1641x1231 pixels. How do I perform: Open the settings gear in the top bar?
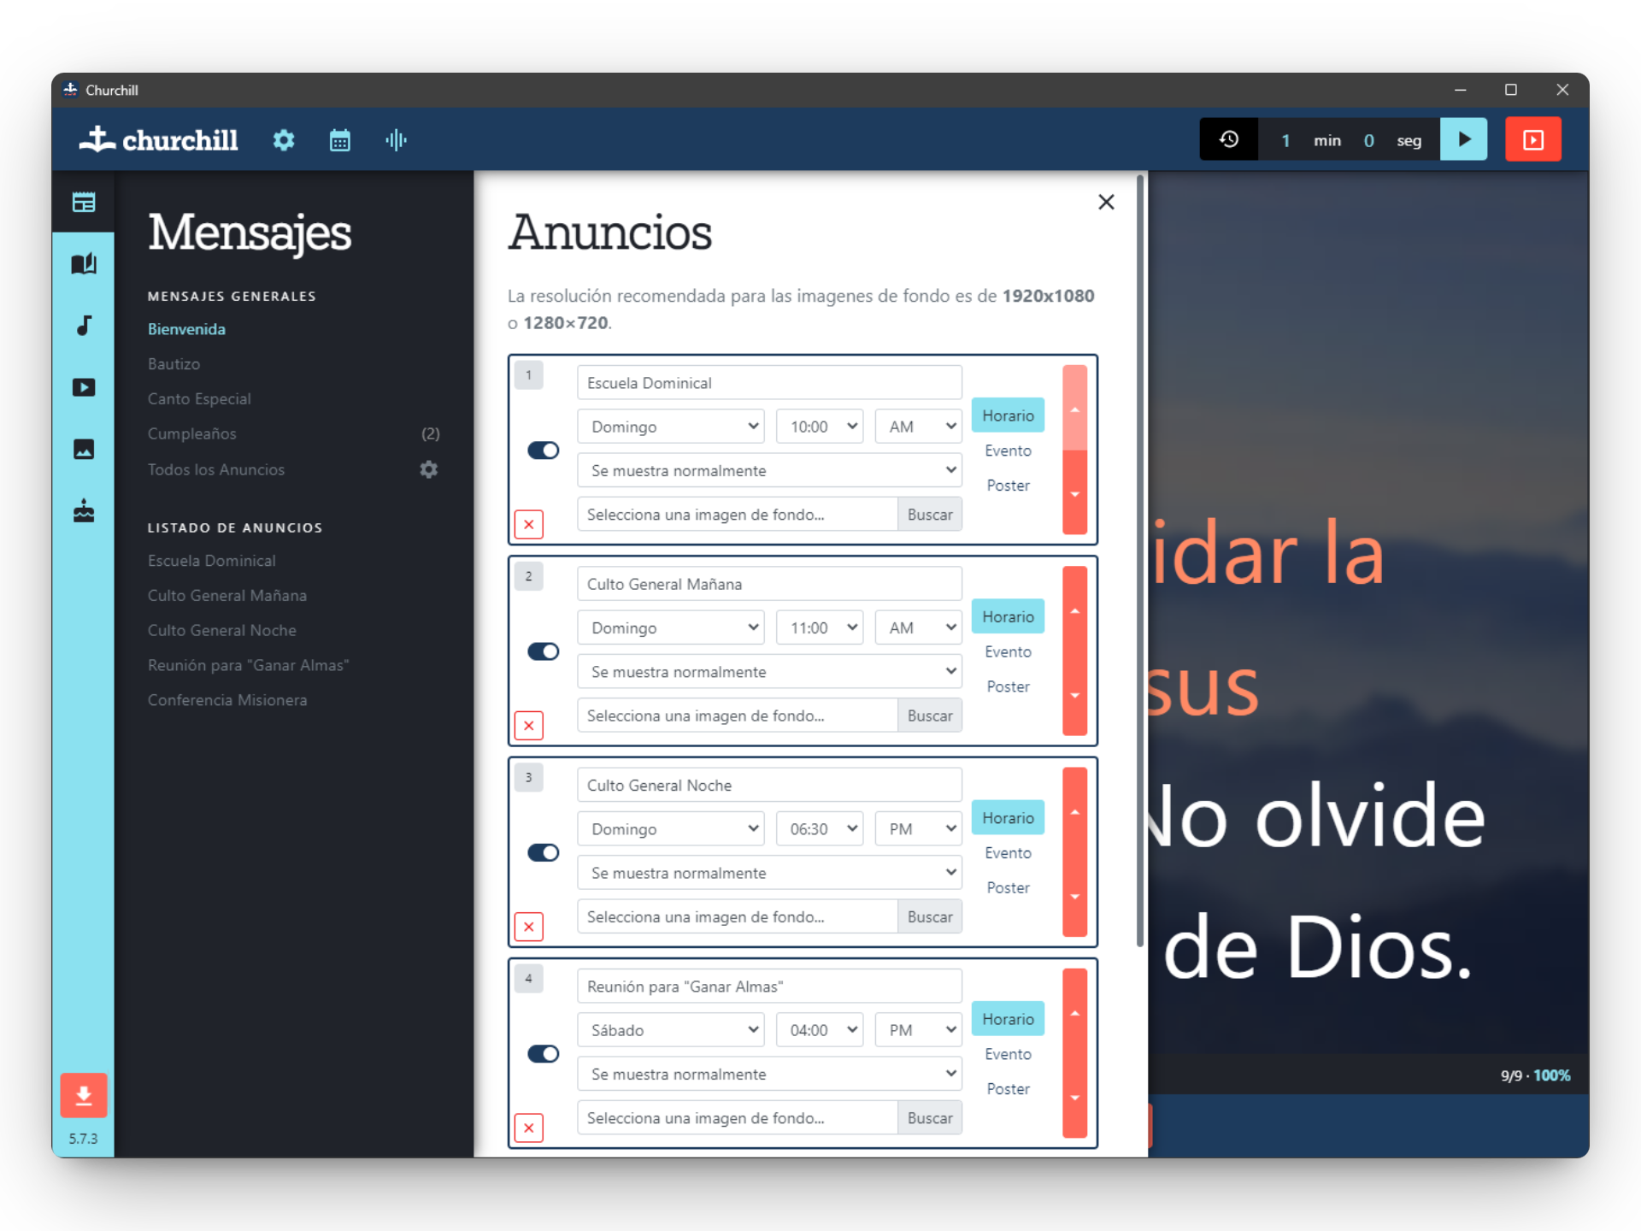284,140
